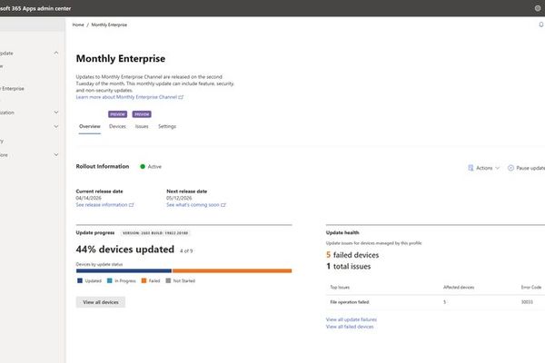
Task: Click the In Progress legend swatch
Action: pos(110,280)
